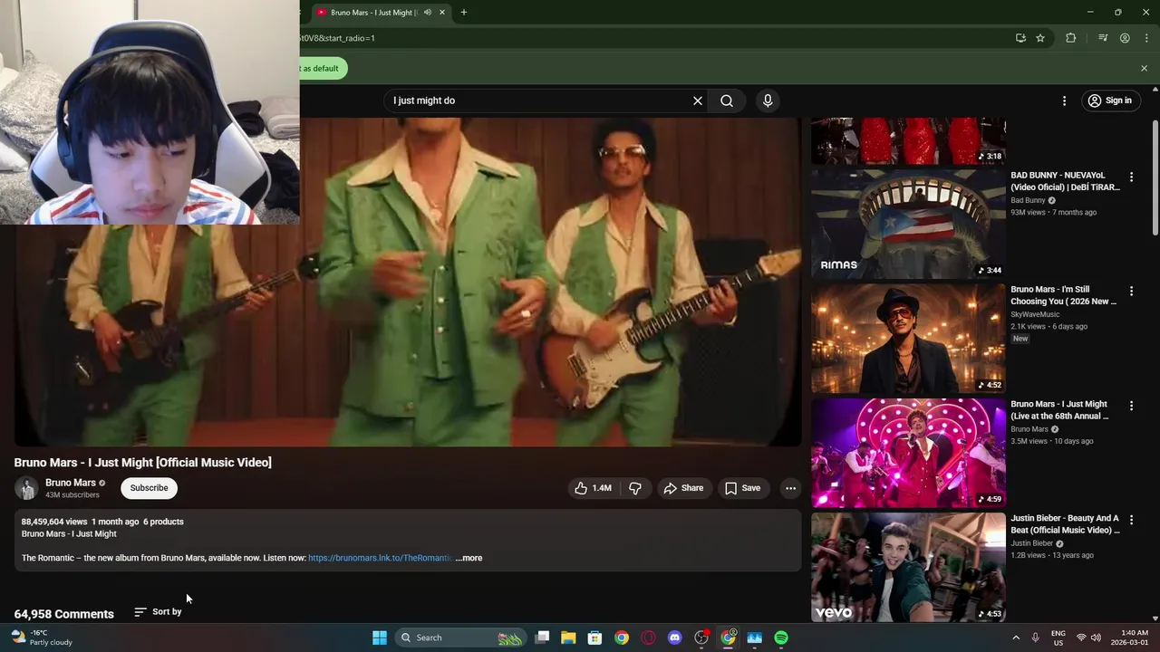Open Task View on the taskbar
1160x652 pixels.
pyautogui.click(x=542, y=638)
